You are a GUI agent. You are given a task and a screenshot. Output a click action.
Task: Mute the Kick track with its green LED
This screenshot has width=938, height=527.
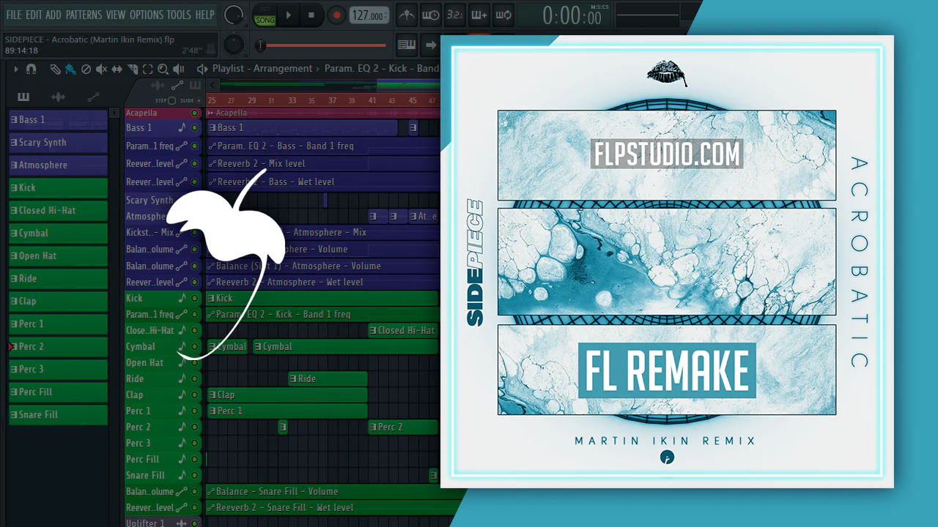coord(194,299)
